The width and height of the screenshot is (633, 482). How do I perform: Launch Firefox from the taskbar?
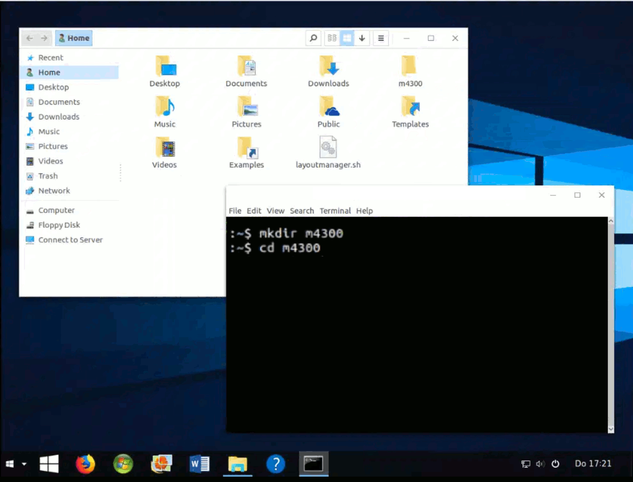(x=85, y=464)
